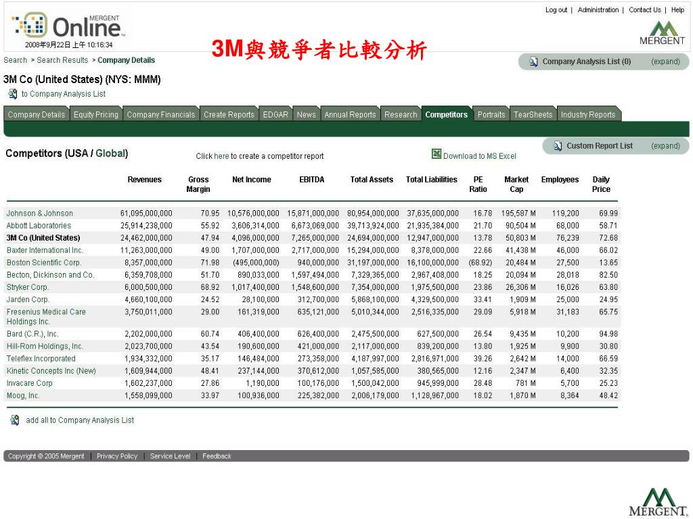
Task: Click the Mergent Online logo
Action: [68, 25]
